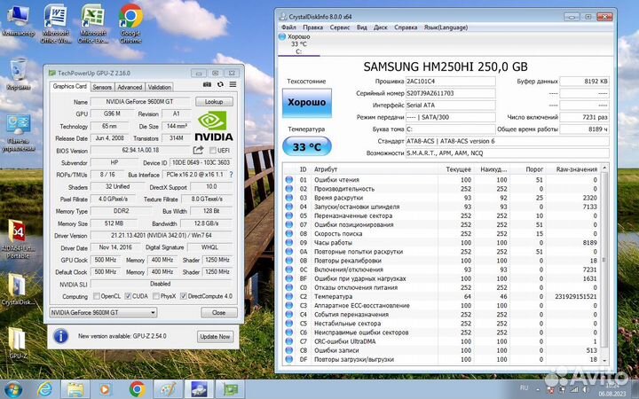Open the Сервис menu in CrystalDiskInfo
The image size is (639, 399).
[x=339, y=27]
